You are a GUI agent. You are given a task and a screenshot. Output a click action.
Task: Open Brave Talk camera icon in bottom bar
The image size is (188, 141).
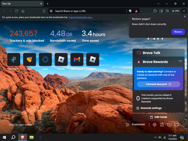pyautogui.click(x=177, y=124)
